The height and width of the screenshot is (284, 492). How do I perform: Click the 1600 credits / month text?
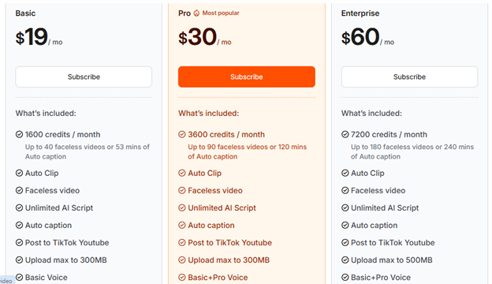[63, 134]
